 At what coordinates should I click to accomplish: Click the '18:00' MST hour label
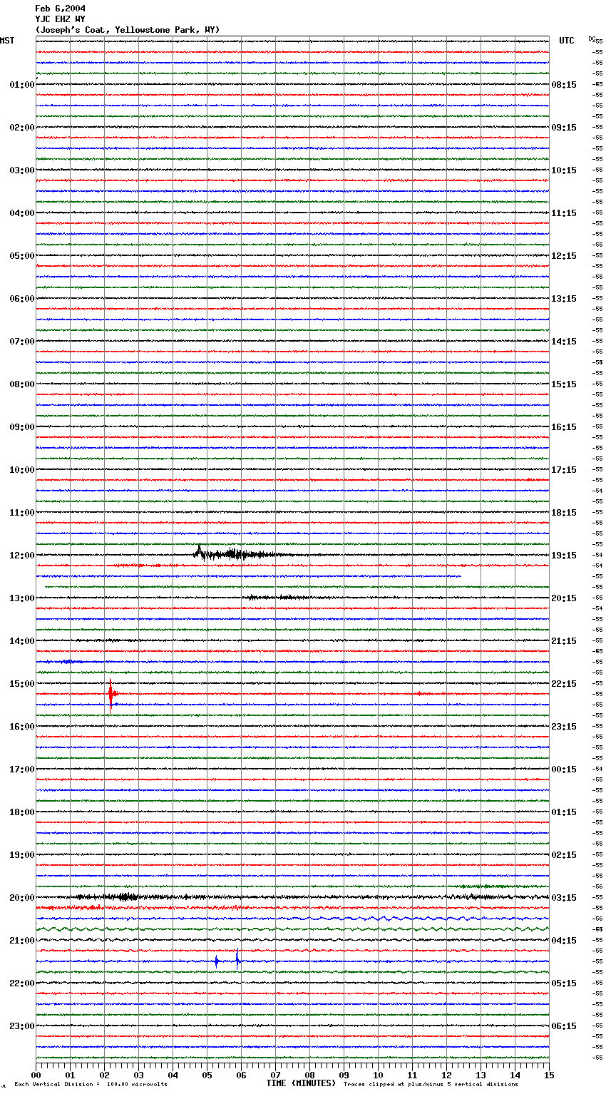click(x=21, y=812)
